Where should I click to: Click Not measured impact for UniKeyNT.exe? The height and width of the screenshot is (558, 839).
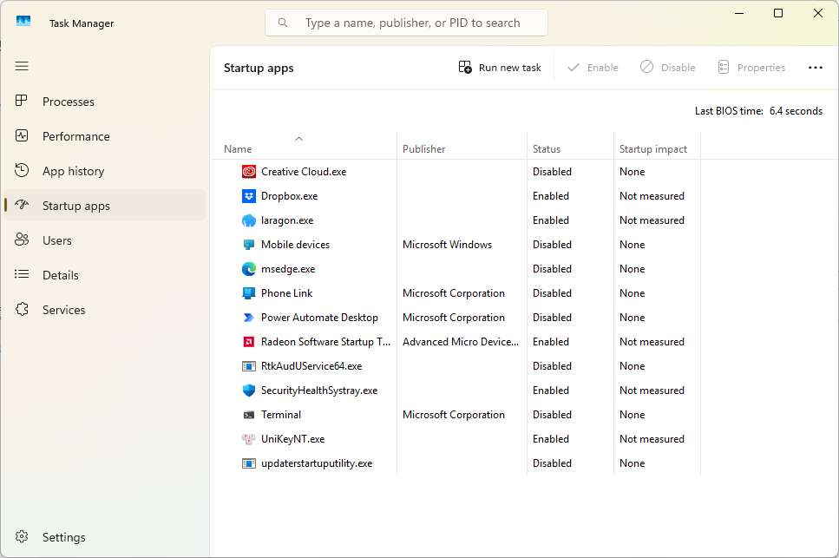(x=652, y=439)
